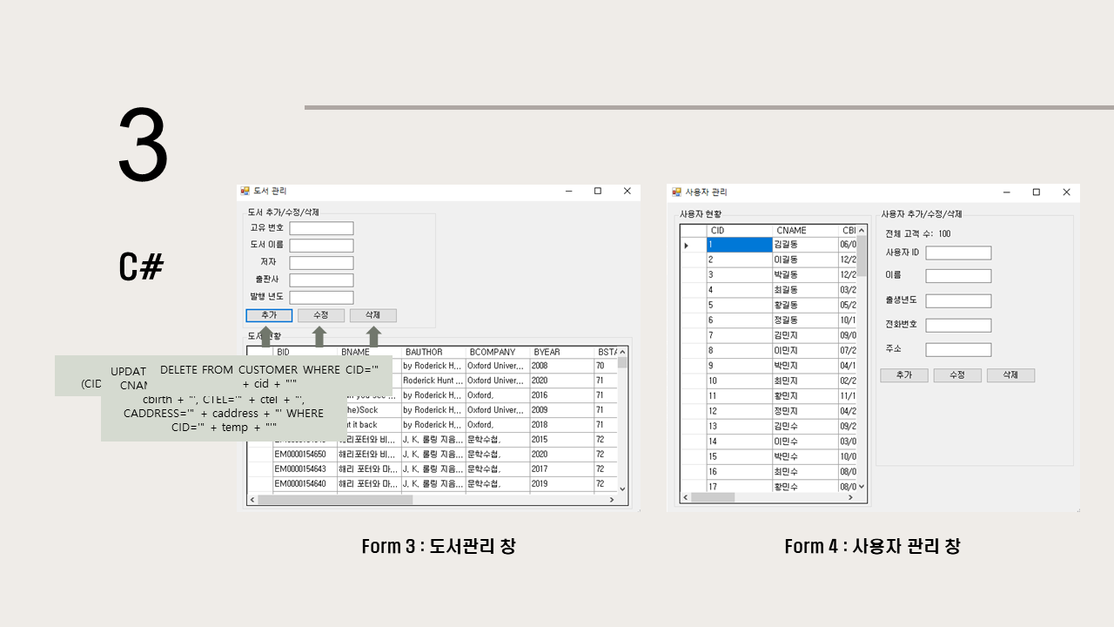Viewport: 1114px width, 627px height.
Task: Click the row selector arrow beside CID 1
Action: pos(687,245)
